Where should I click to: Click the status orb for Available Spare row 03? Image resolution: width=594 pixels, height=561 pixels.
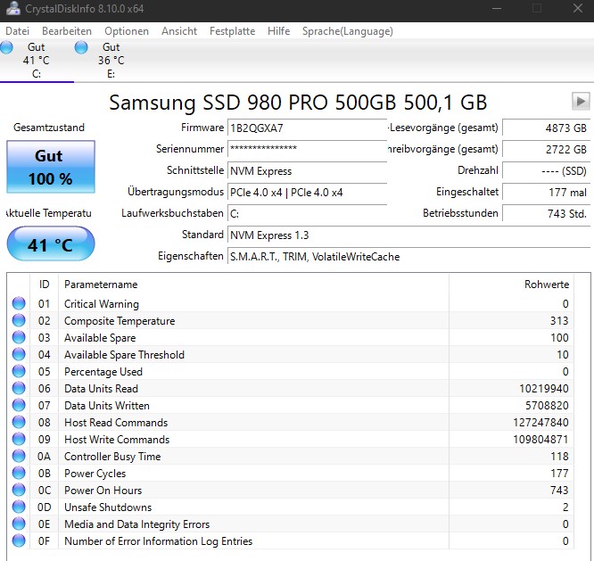click(x=19, y=337)
